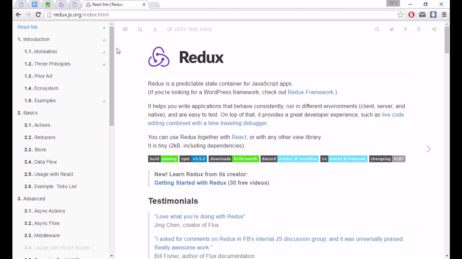Click the build passing badge

click(163, 159)
